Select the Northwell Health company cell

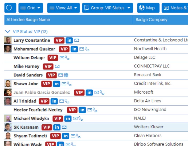pyautogui.click(x=150, y=49)
